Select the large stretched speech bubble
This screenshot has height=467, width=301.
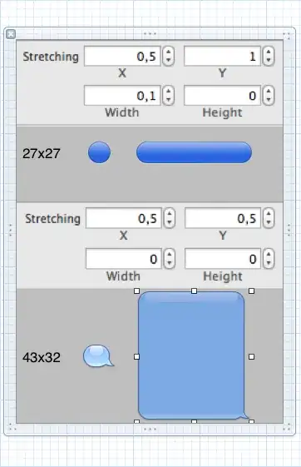[x=194, y=355]
